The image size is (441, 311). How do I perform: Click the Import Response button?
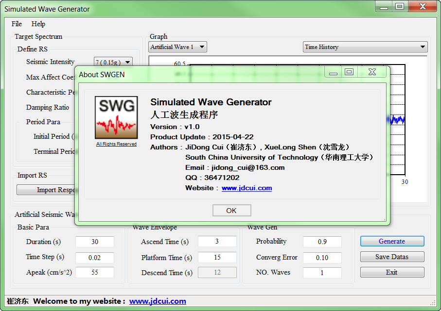(46, 190)
